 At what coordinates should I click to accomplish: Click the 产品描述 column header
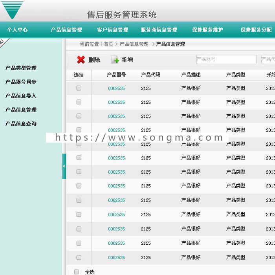point(191,75)
